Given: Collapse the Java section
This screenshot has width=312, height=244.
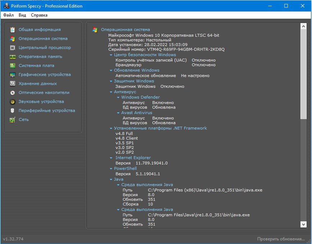Looking at the screenshot, I should coord(111,180).
